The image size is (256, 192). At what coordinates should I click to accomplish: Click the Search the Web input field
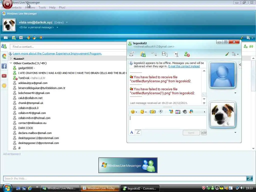125,178
